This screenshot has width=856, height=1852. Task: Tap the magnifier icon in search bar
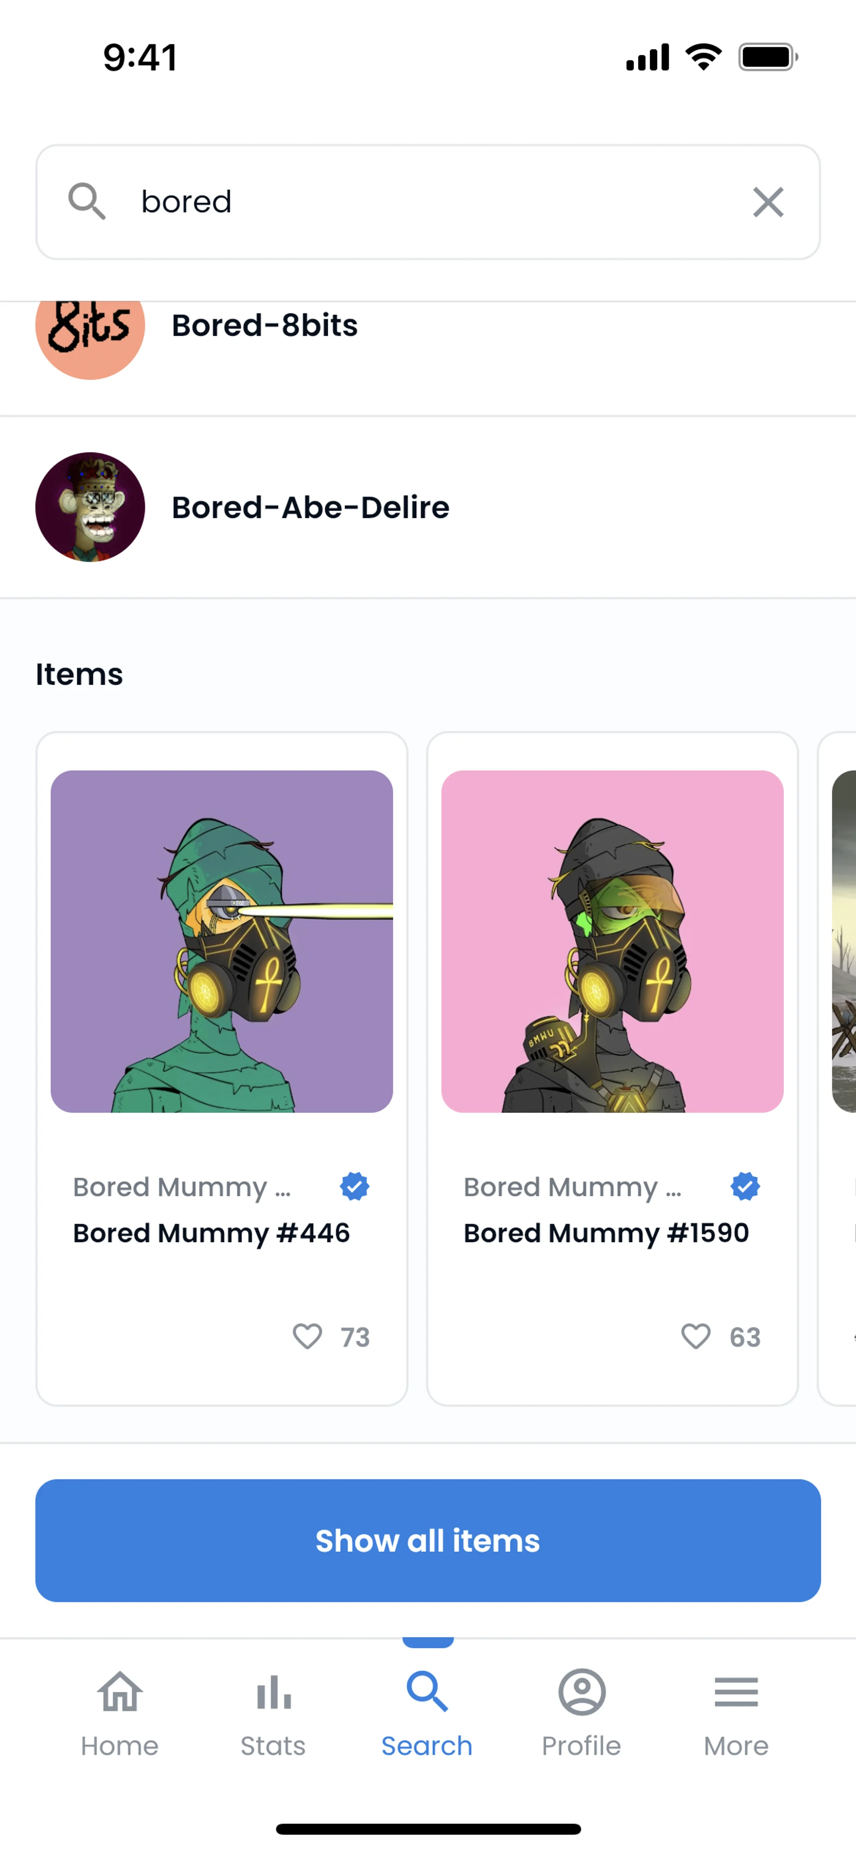(x=86, y=201)
